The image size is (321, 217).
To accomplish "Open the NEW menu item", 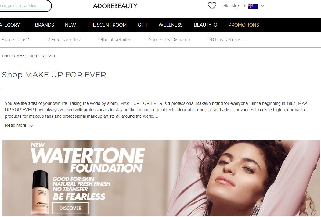I will click(70, 25).
